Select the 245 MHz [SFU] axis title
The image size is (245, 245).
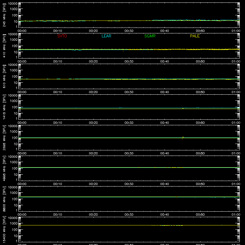[4, 15]
